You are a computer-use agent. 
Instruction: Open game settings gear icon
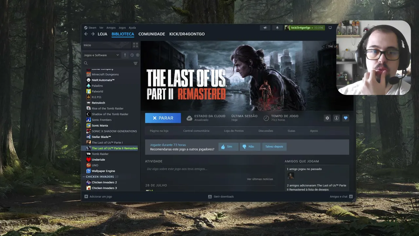[x=327, y=118]
